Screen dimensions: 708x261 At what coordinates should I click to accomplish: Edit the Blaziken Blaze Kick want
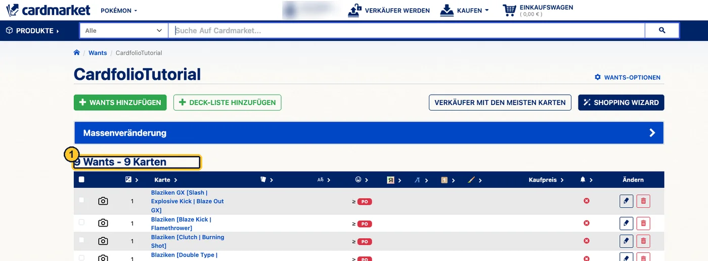pyautogui.click(x=626, y=223)
